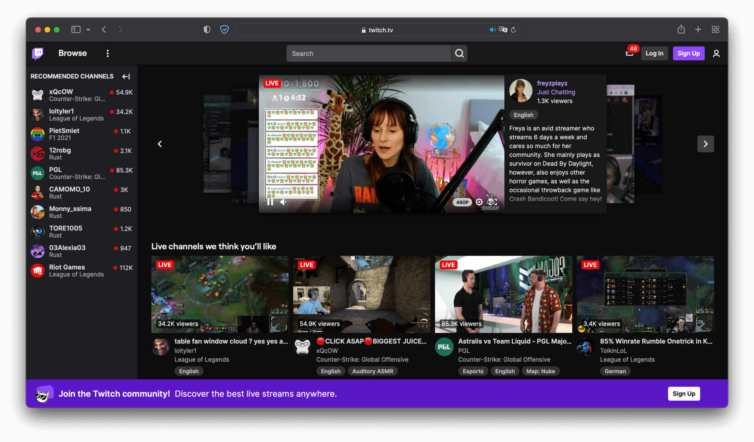Click TolkinLoL avatar under live channels
Screen dimensions: 754x442
pos(586,347)
